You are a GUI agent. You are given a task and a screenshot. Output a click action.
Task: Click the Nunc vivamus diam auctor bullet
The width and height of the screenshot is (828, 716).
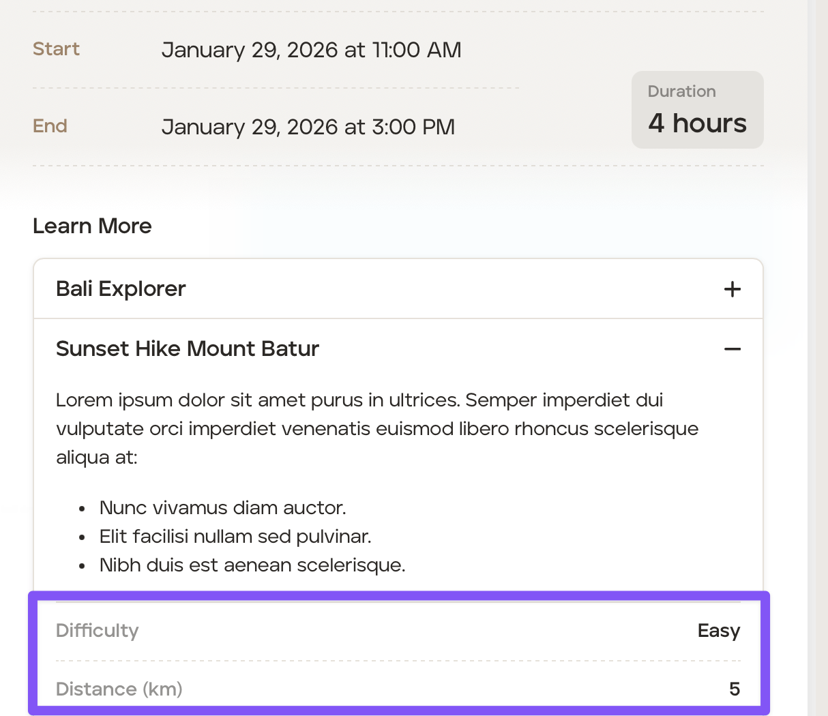[222, 508]
